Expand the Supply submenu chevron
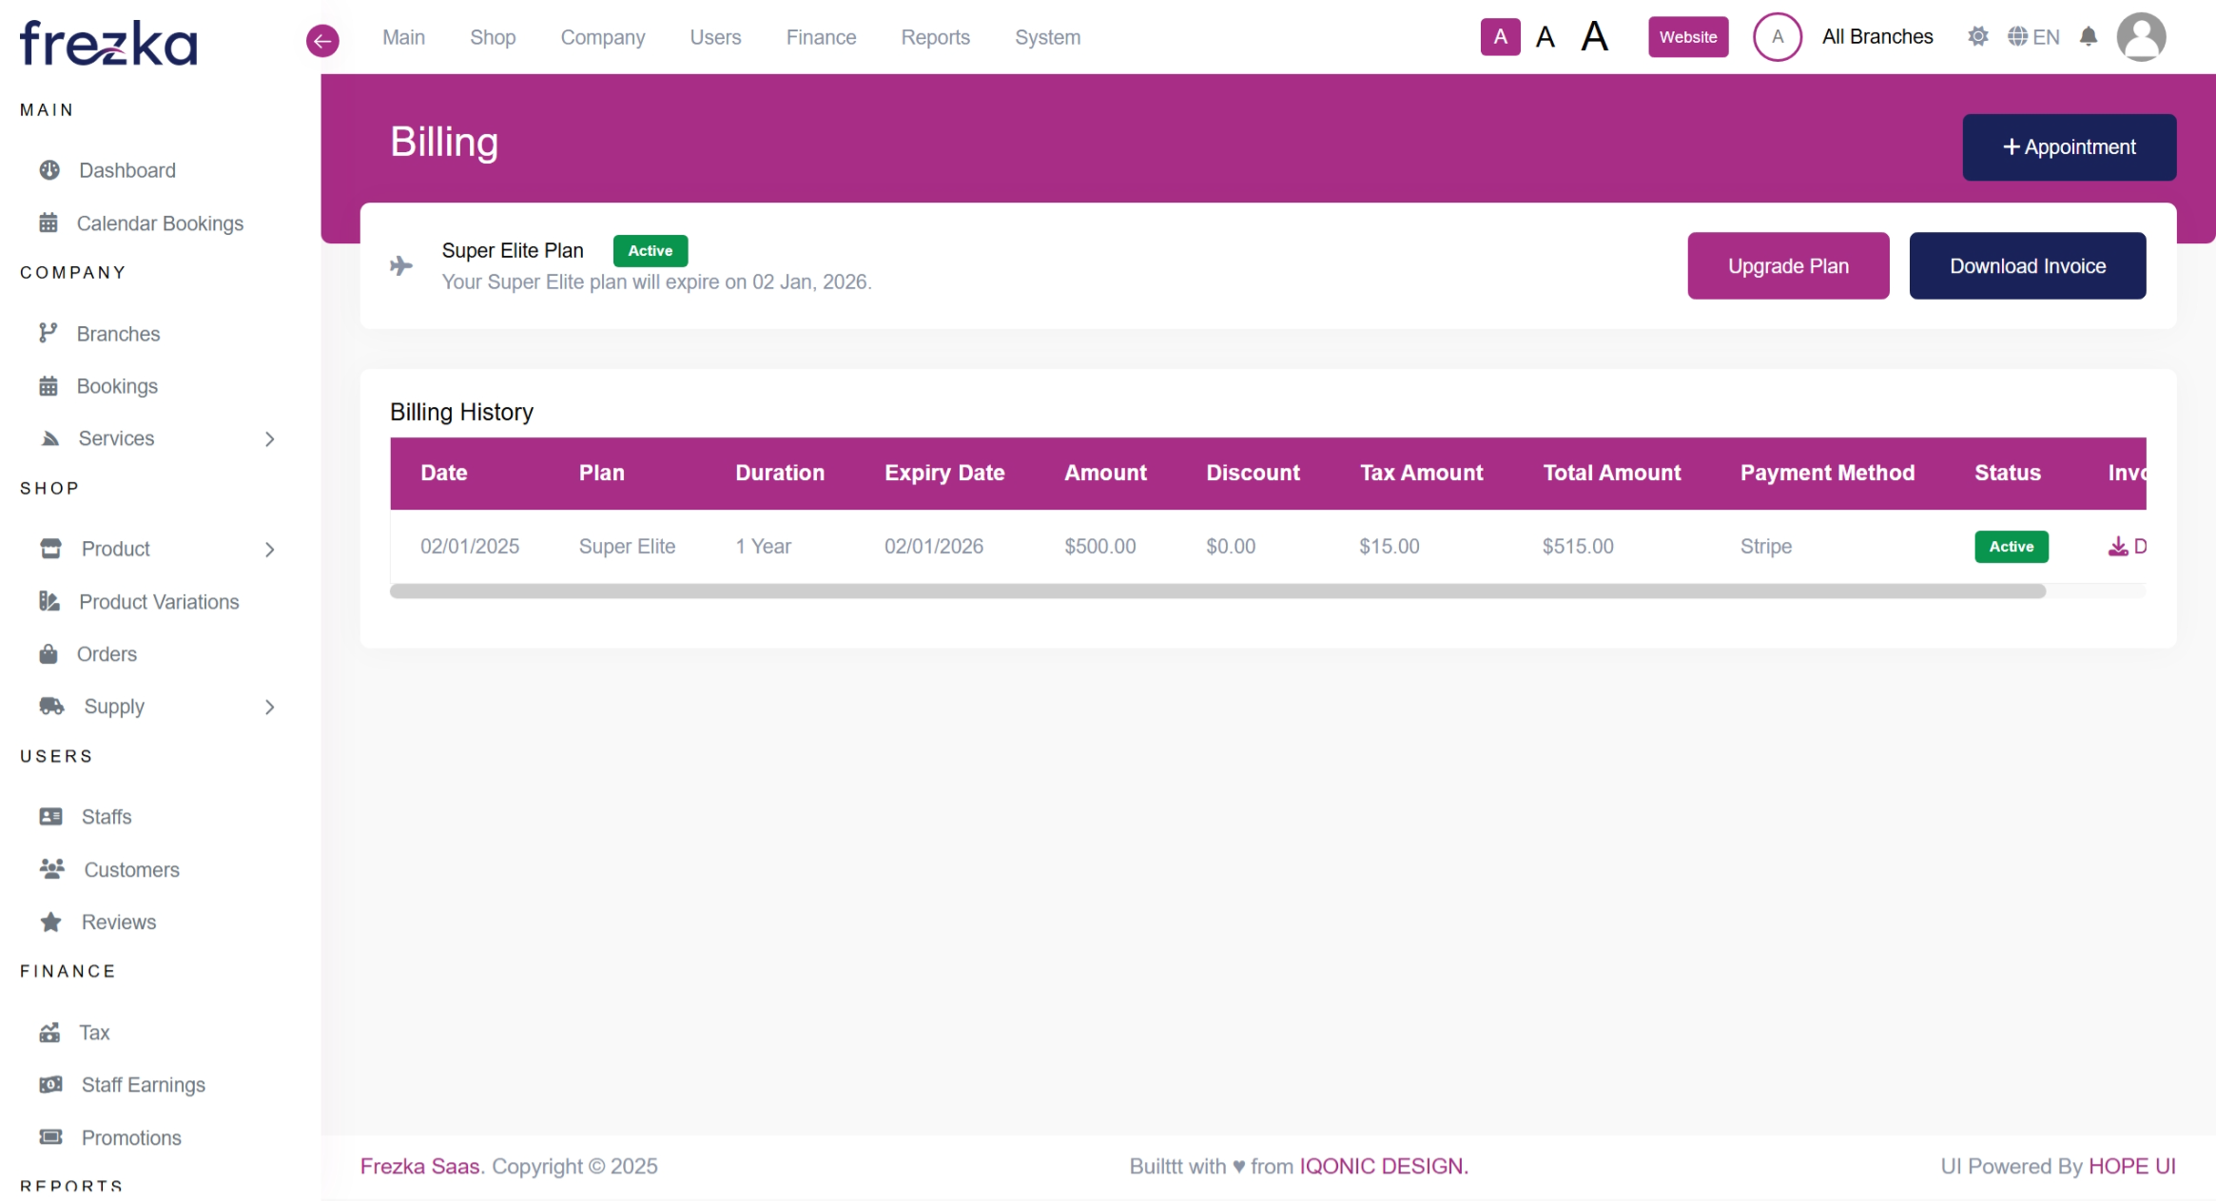The image size is (2216, 1201). (270, 707)
